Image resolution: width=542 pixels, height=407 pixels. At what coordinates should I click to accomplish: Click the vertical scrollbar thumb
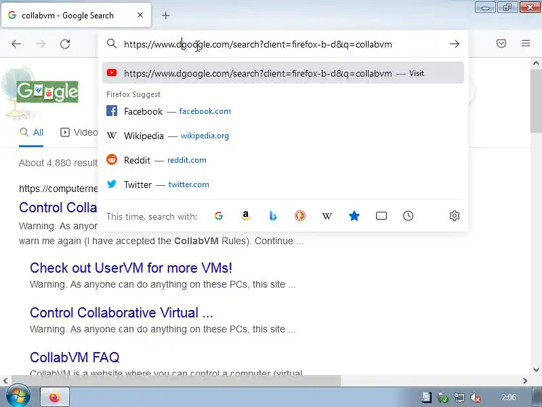coord(536,100)
